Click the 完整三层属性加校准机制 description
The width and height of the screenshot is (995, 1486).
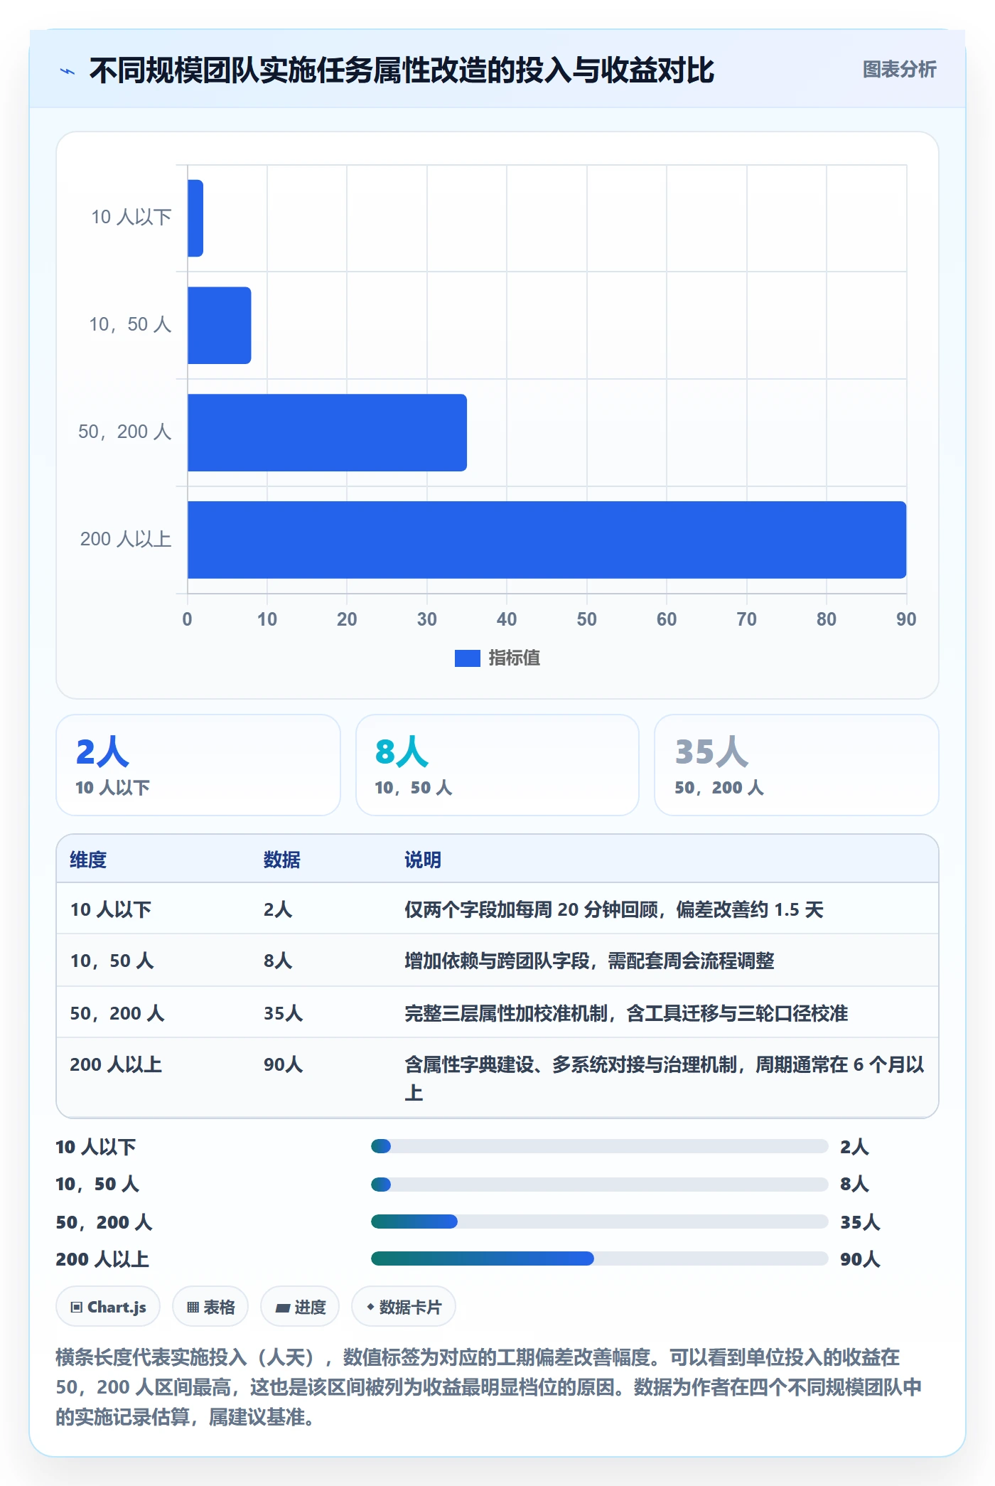[626, 1013]
